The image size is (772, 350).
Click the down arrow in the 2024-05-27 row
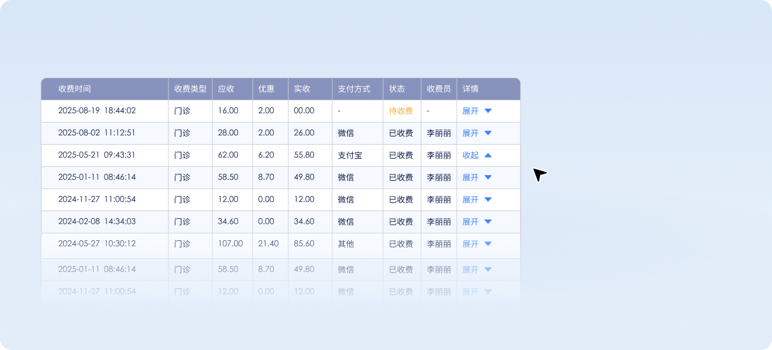[488, 244]
